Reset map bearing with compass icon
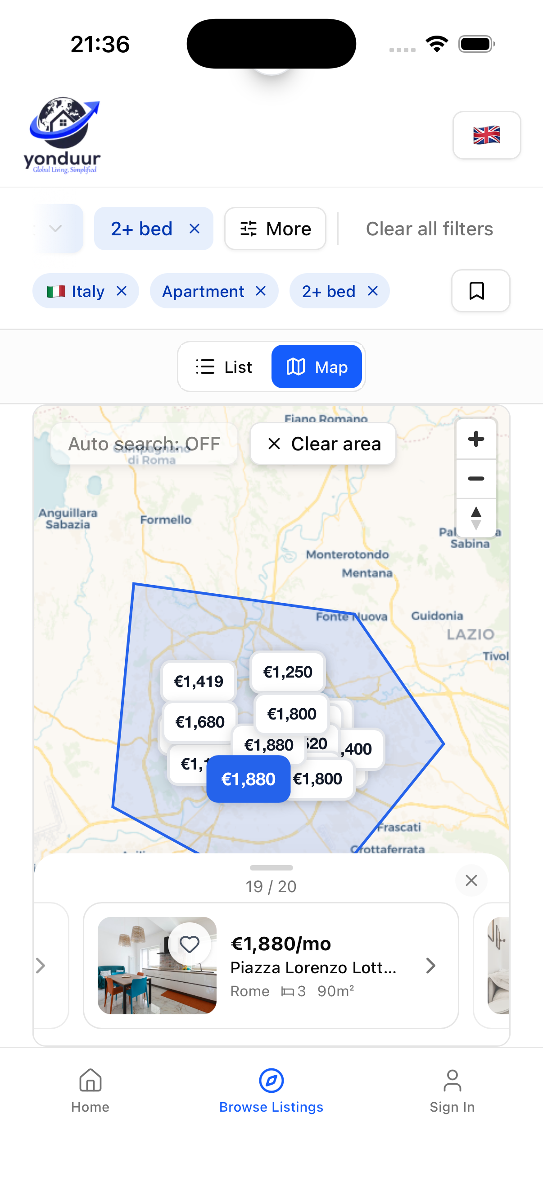This screenshot has width=543, height=1182. pos(475,518)
